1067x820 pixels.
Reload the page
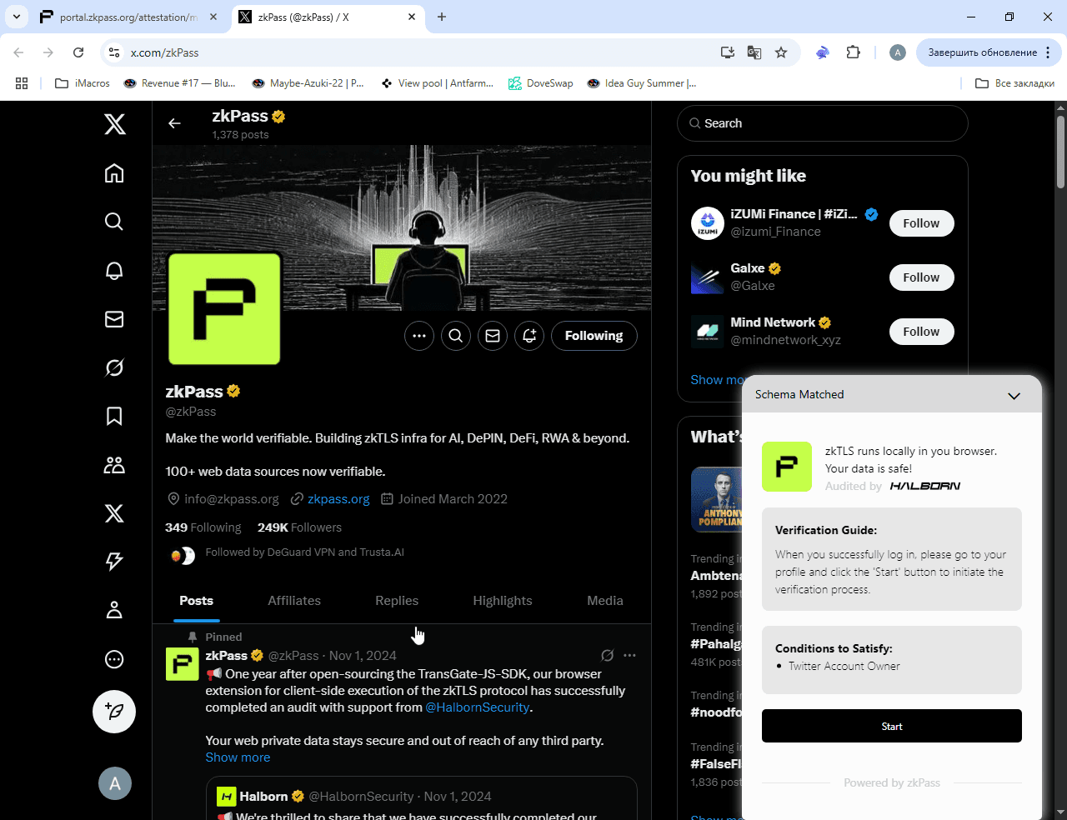[x=78, y=52]
